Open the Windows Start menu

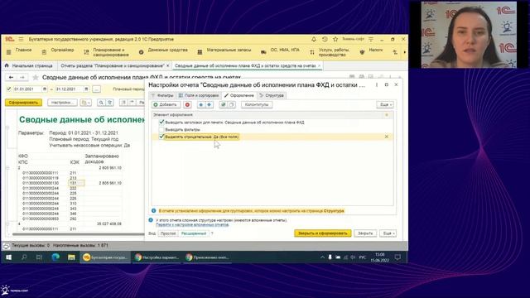tap(9, 257)
